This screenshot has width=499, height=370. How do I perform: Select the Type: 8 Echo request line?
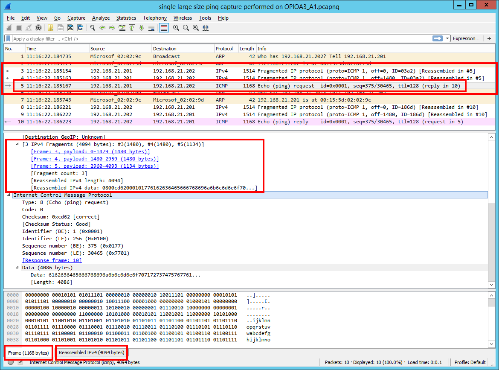pyautogui.click(x=65, y=203)
